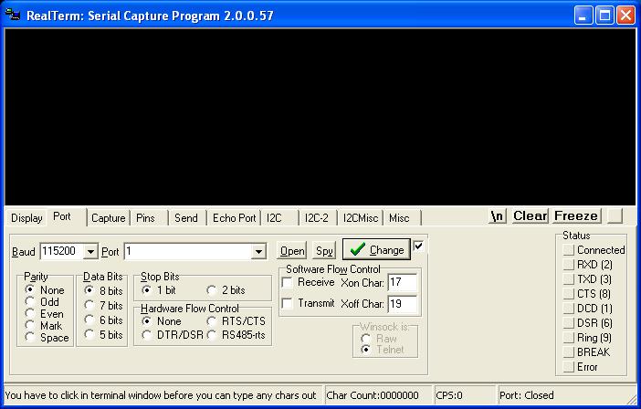Click the newline \n button
Image resolution: width=641 pixels, height=409 pixels.
(x=497, y=216)
